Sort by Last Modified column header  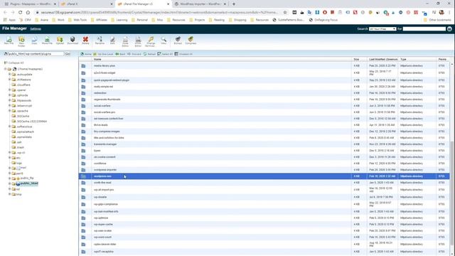(x=383, y=59)
